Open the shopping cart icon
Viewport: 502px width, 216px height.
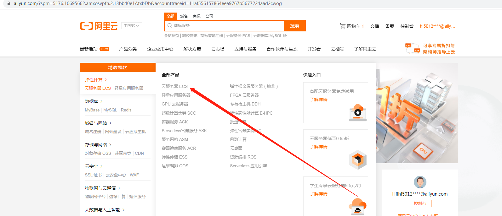tap(342, 26)
